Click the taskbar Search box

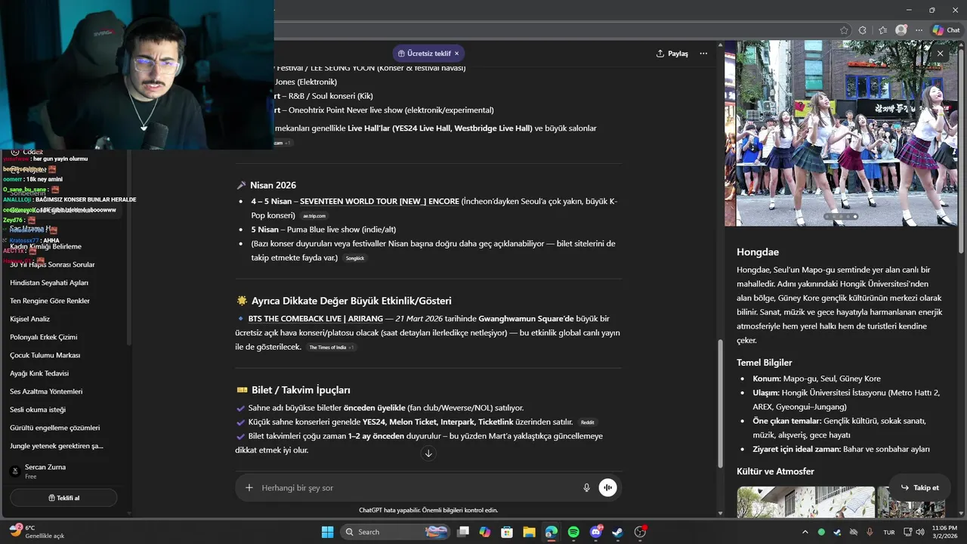[395, 532]
